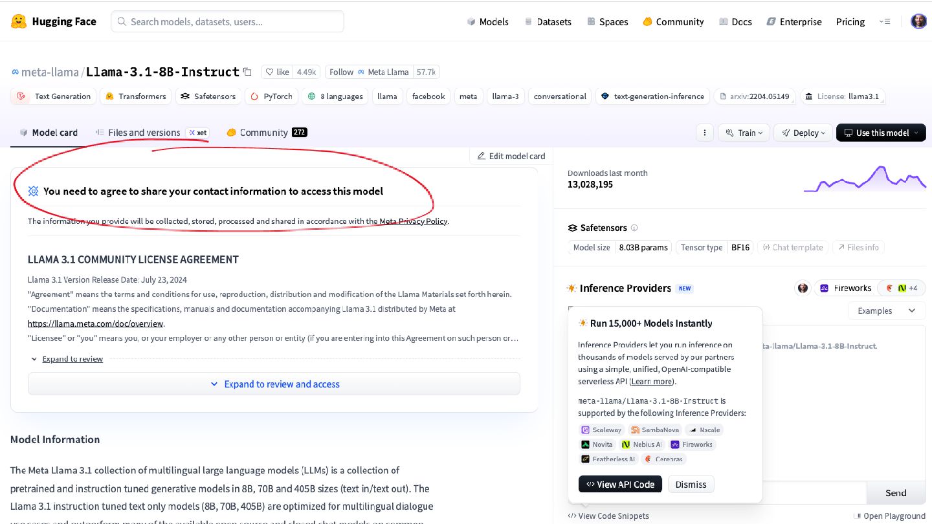Open the user profile avatar in the navbar
Screen dimensions: 932x524
point(918,21)
